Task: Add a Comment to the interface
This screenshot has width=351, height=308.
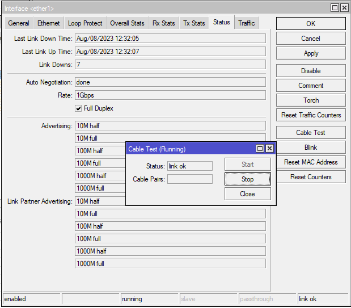Action: tap(311, 86)
